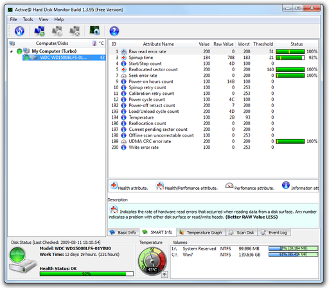The width and height of the screenshot is (329, 288).
Task: Click the greyed Remove computer toolbar icon
Action: [75, 31]
